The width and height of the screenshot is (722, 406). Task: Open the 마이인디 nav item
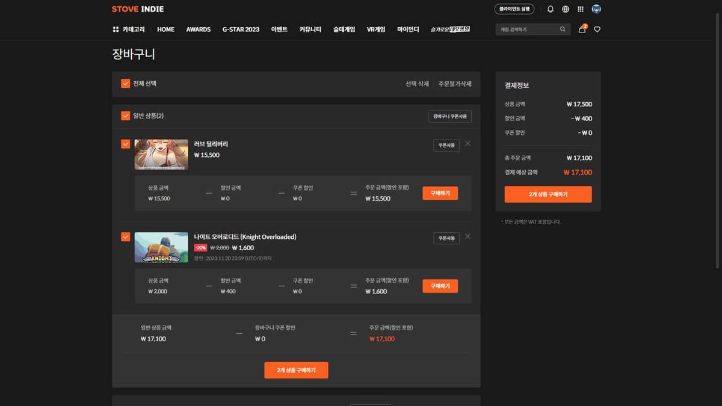pyautogui.click(x=408, y=29)
